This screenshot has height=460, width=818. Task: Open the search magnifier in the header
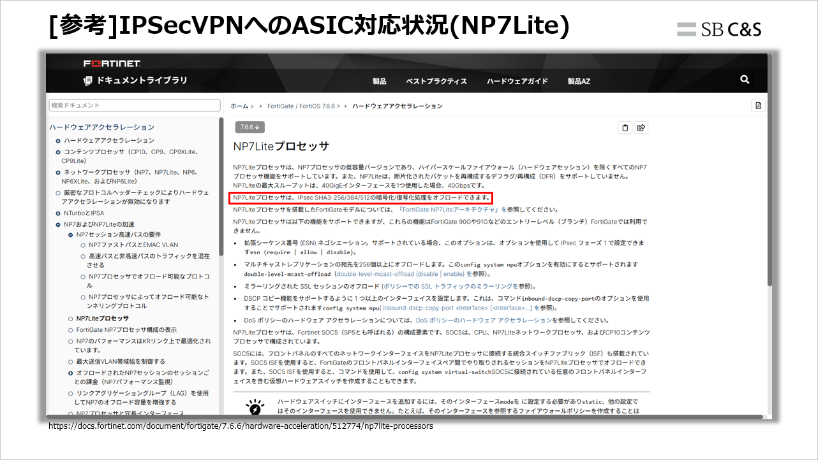(744, 80)
